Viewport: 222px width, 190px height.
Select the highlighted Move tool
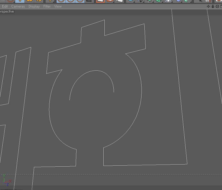point(20,1)
